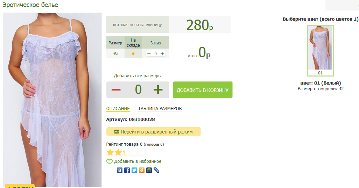Share via the Mail.ru @ icon
Viewport: 359px width, 188px height.
149,170
